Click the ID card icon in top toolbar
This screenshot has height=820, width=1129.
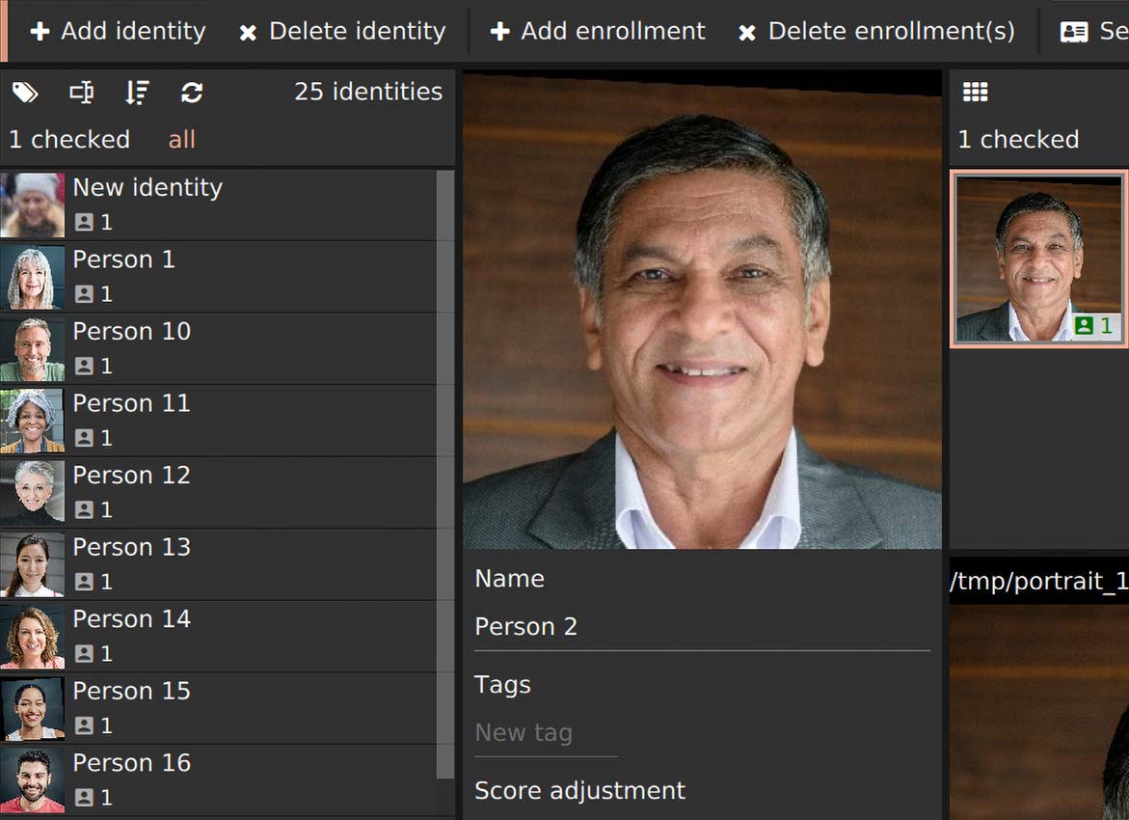(1074, 32)
